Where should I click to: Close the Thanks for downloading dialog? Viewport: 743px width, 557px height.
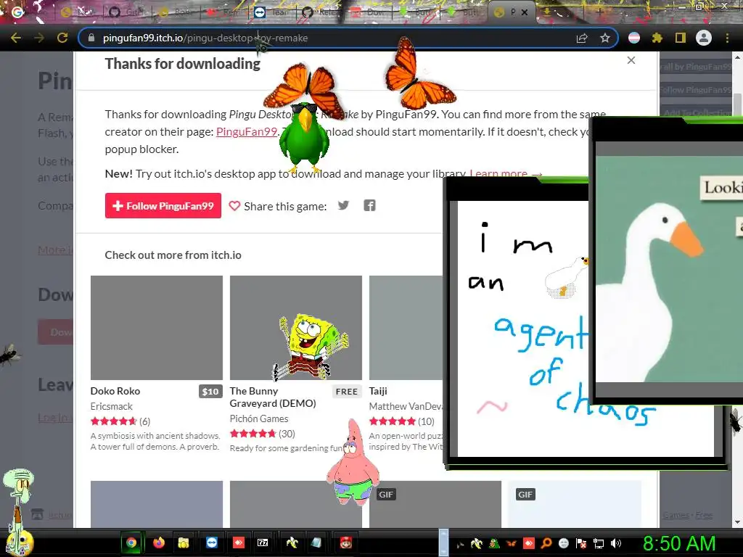coord(631,60)
